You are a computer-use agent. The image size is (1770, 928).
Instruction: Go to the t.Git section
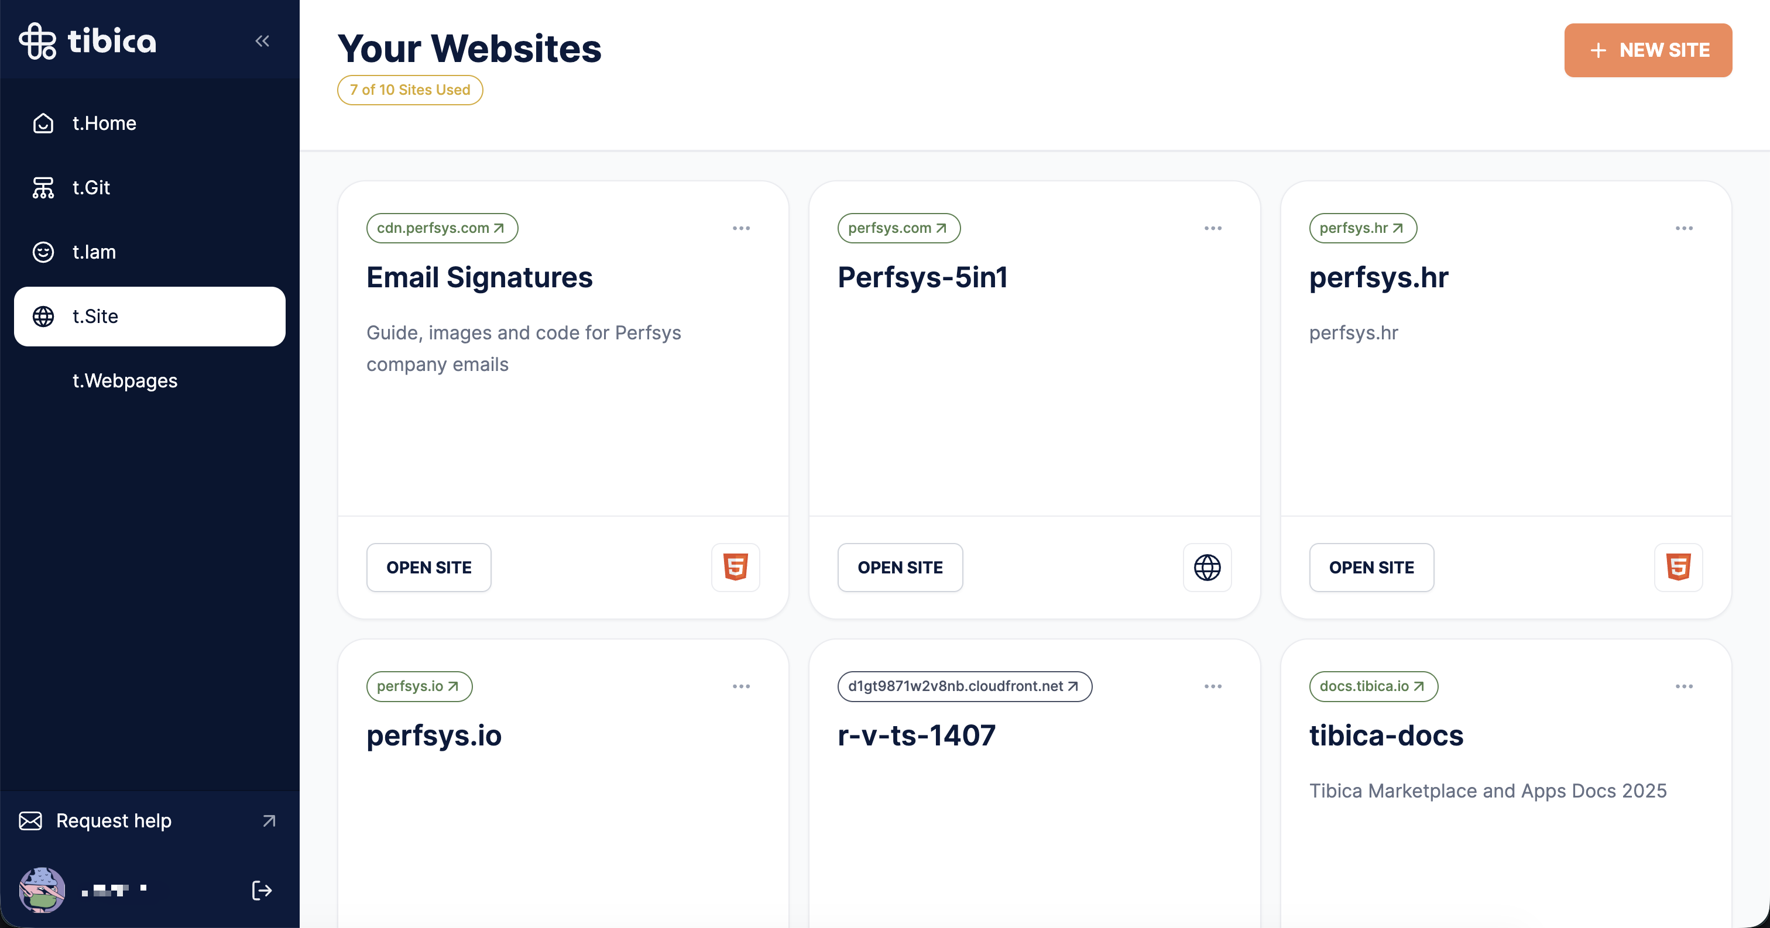91,187
